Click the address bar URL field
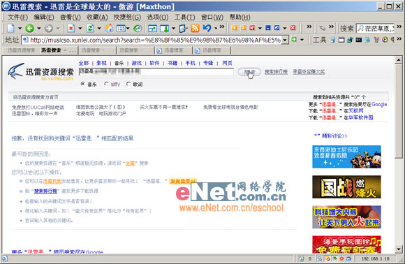Image resolution: width=405 pixels, height=264 pixels. [155, 40]
